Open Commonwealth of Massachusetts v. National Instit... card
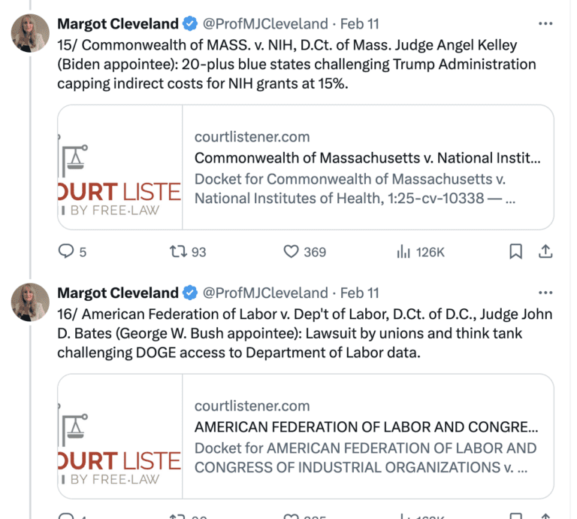Image resolution: width=577 pixels, height=519 pixels. [306, 167]
